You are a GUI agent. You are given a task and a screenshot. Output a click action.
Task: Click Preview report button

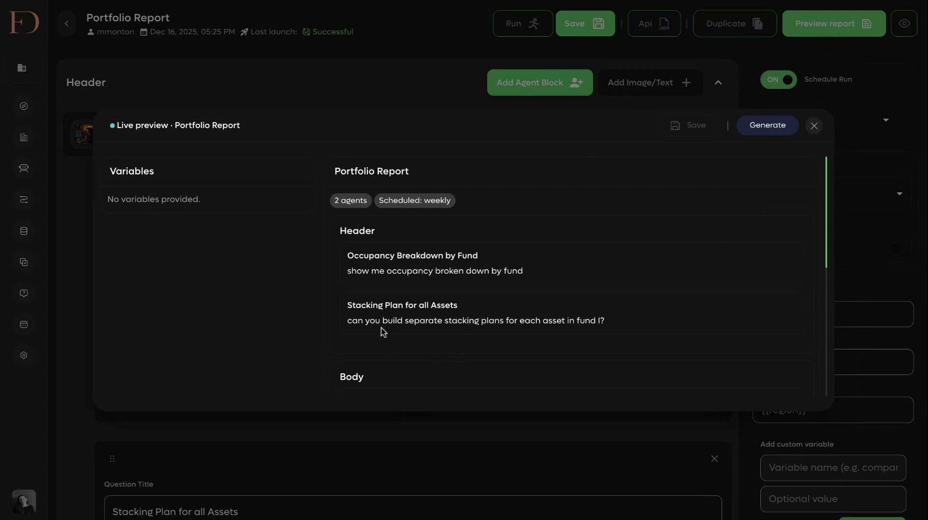pos(834,24)
